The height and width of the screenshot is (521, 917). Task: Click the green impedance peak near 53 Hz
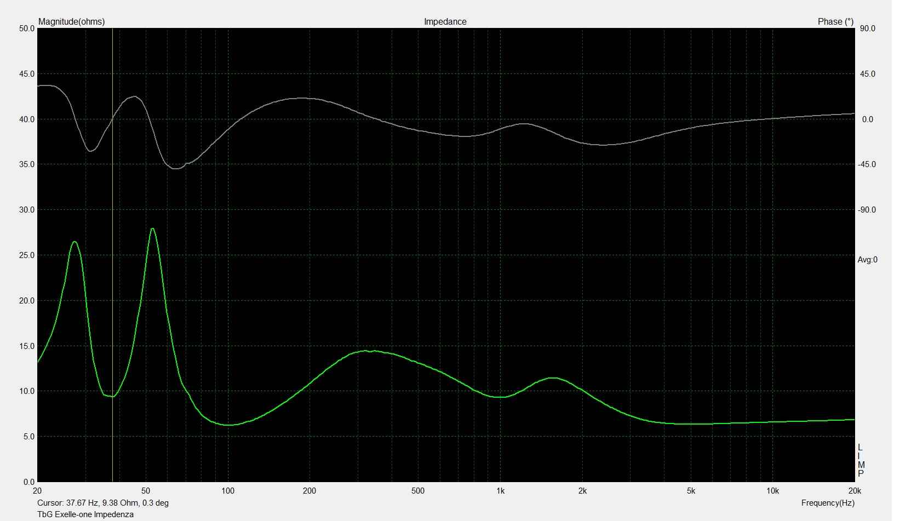tap(152, 229)
